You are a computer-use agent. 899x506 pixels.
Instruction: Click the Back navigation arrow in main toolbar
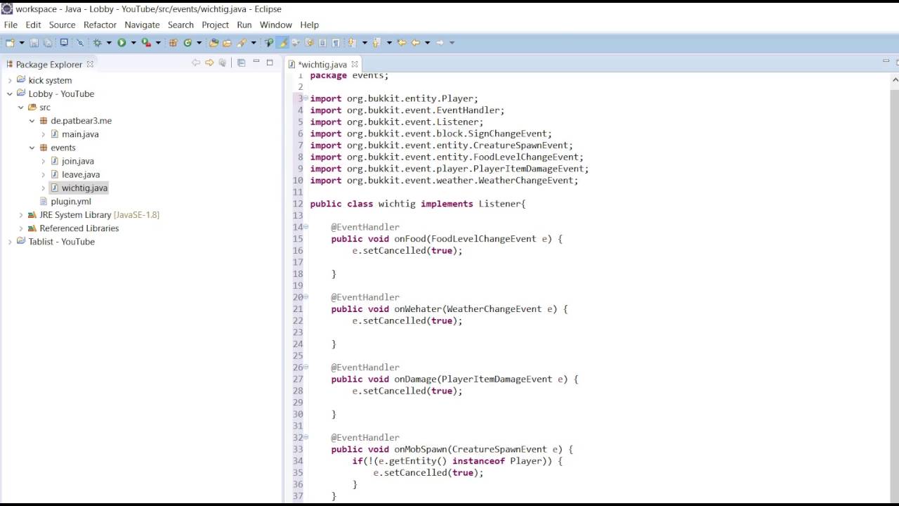tap(416, 43)
